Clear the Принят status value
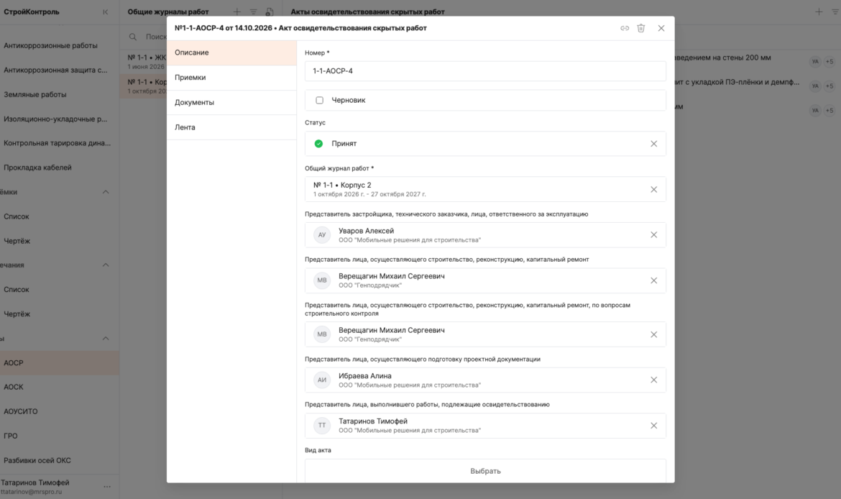This screenshot has height=499, width=841. tap(654, 144)
